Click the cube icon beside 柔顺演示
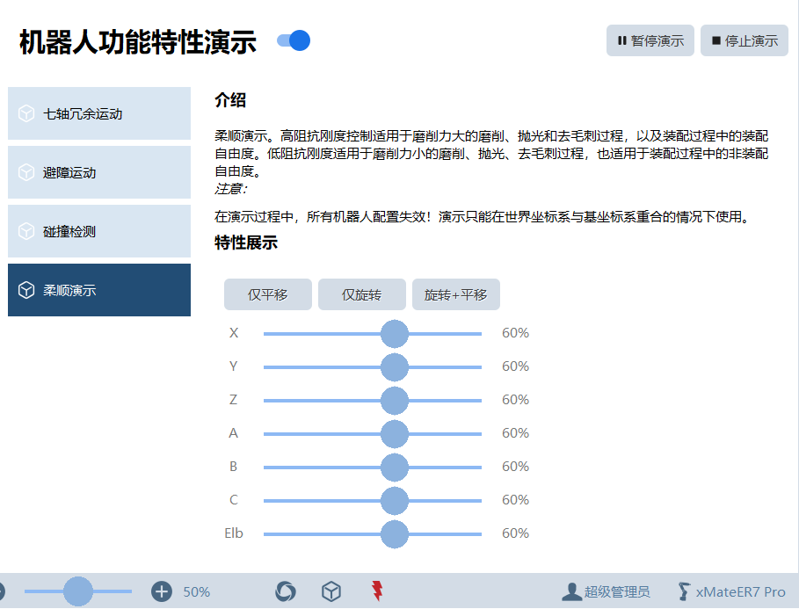The image size is (799, 609). [26, 290]
